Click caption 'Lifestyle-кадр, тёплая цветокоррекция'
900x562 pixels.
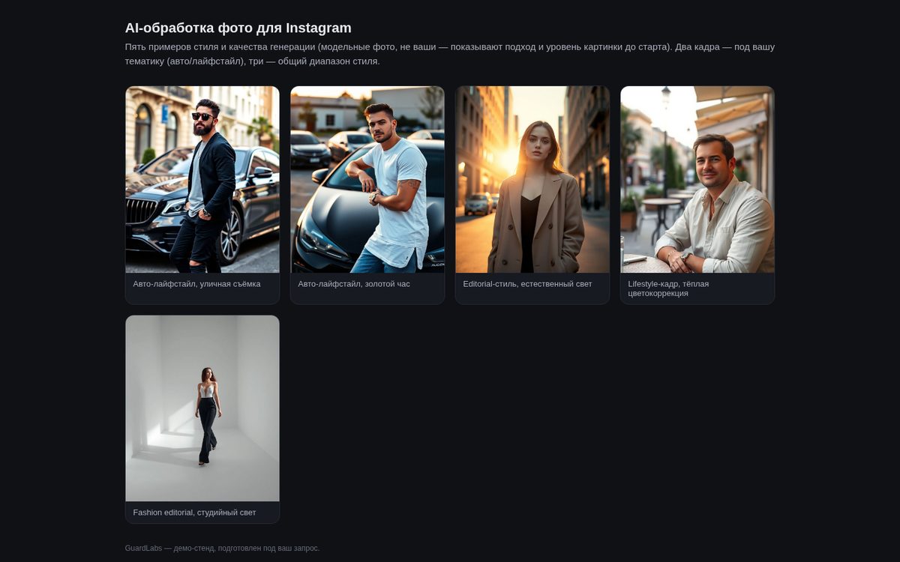coord(668,288)
